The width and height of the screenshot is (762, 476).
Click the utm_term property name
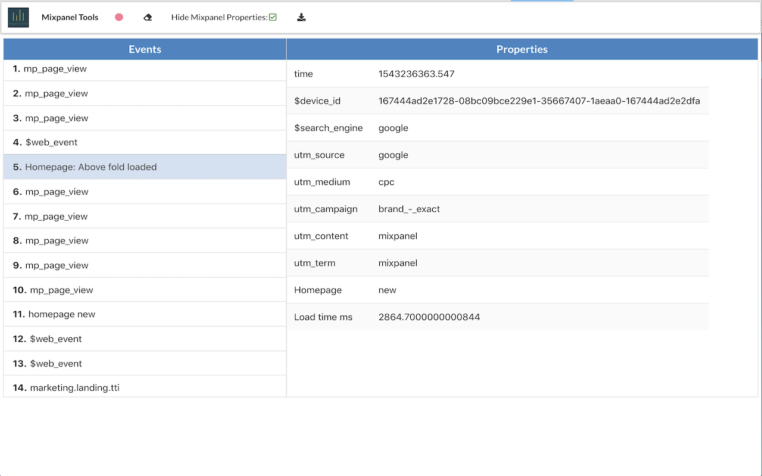[315, 263]
